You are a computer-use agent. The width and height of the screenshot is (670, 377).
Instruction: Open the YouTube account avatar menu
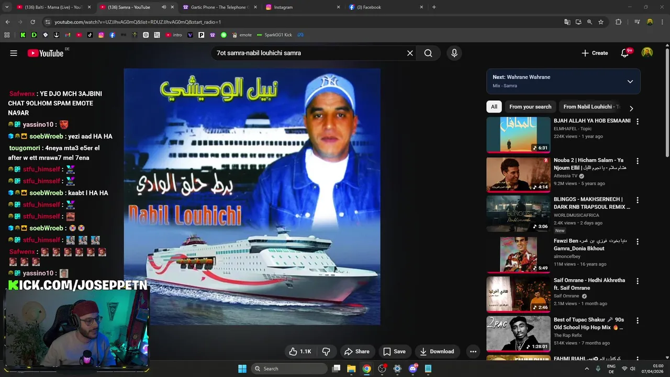pos(647,53)
